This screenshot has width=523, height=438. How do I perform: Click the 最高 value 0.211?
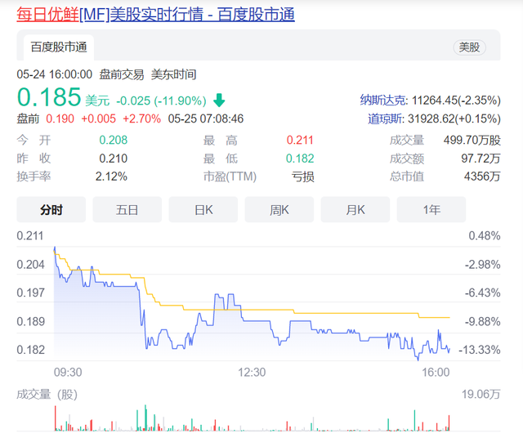(x=300, y=140)
